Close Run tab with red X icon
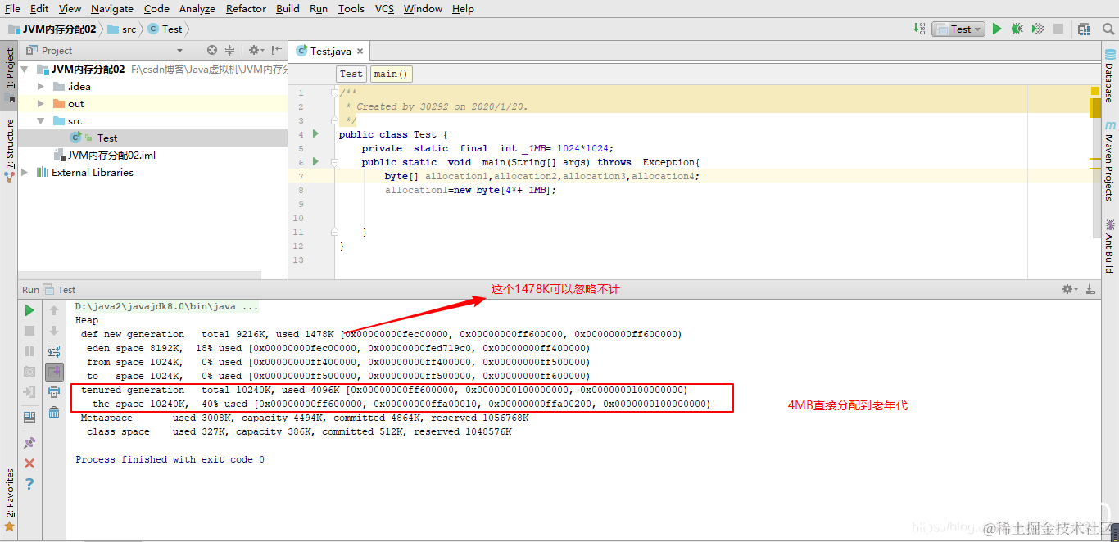 click(x=29, y=463)
